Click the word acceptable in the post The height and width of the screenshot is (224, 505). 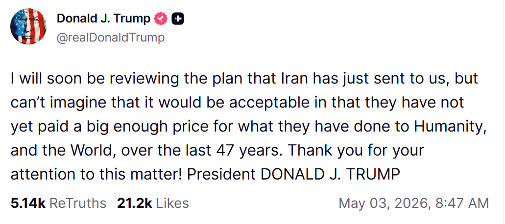coord(257,103)
